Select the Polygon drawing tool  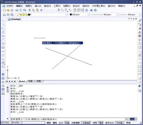coord(3,32)
